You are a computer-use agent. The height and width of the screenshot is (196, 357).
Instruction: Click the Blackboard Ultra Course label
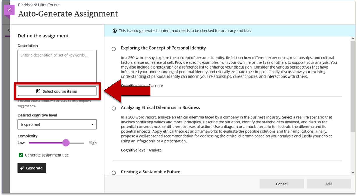39,5
